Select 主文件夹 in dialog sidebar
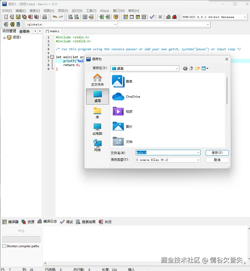The width and height of the screenshot is (250, 271). tap(97, 80)
